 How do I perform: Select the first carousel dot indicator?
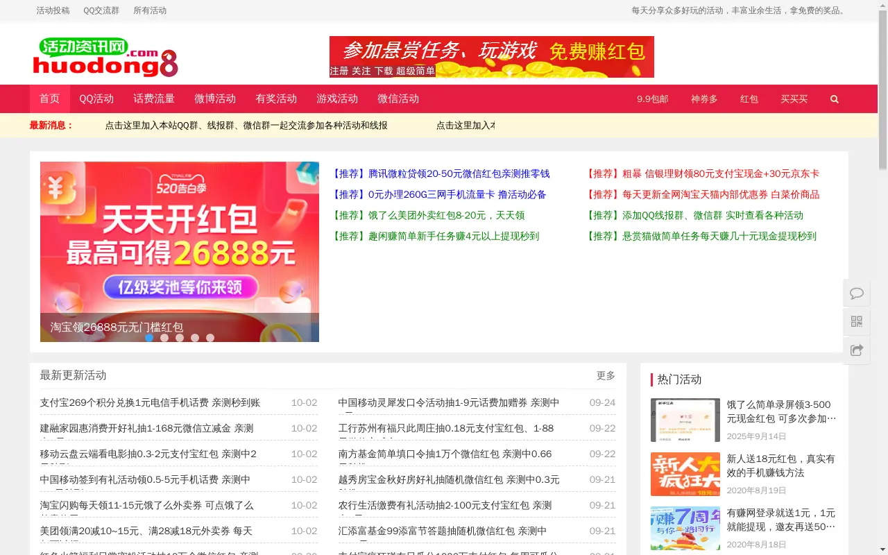(x=149, y=338)
